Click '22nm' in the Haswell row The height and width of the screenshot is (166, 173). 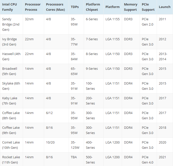(29, 54)
